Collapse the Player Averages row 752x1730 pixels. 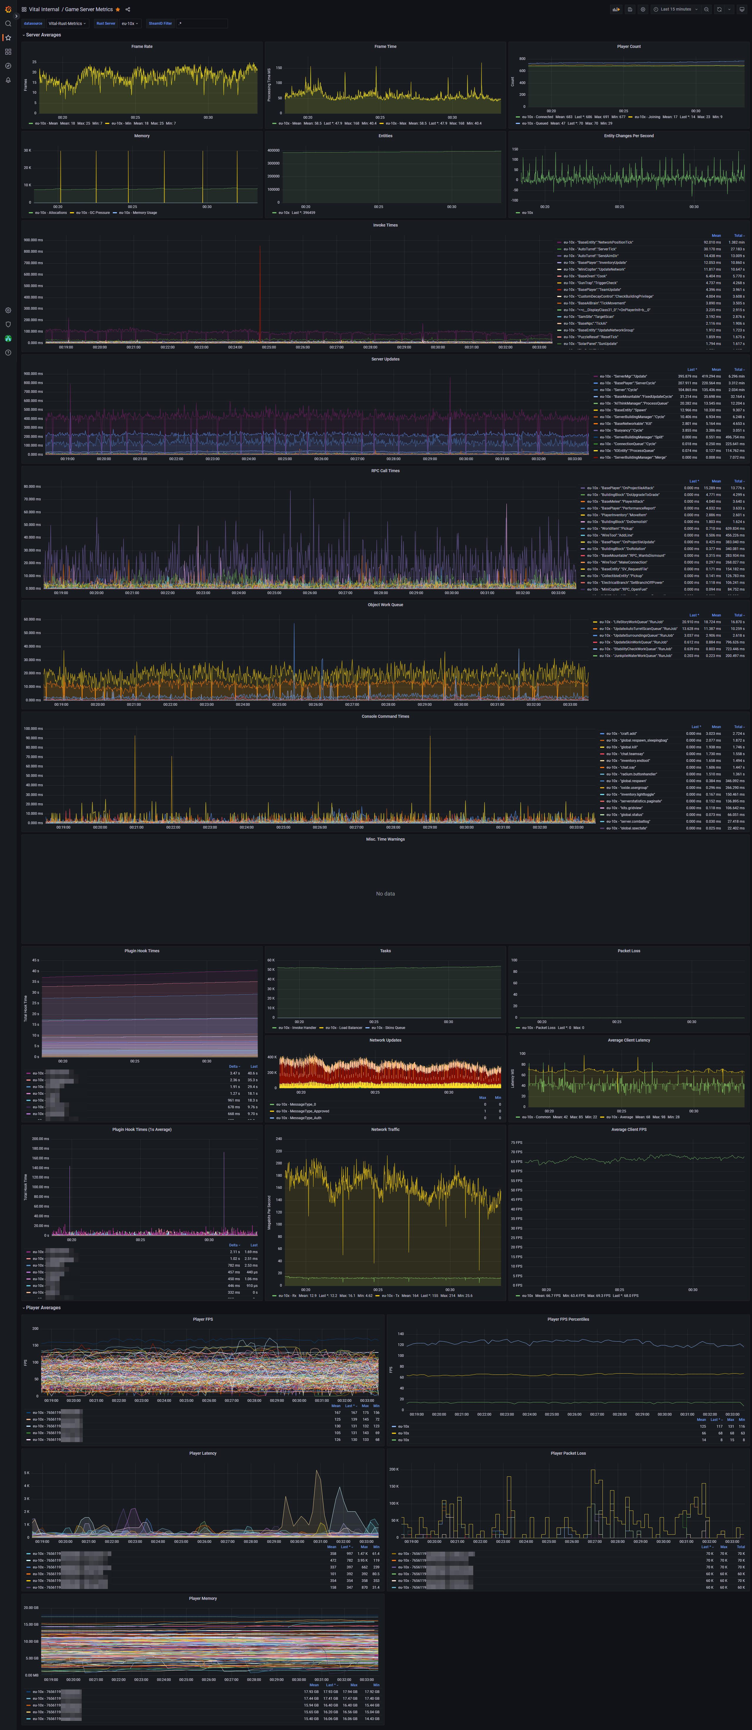42,1307
